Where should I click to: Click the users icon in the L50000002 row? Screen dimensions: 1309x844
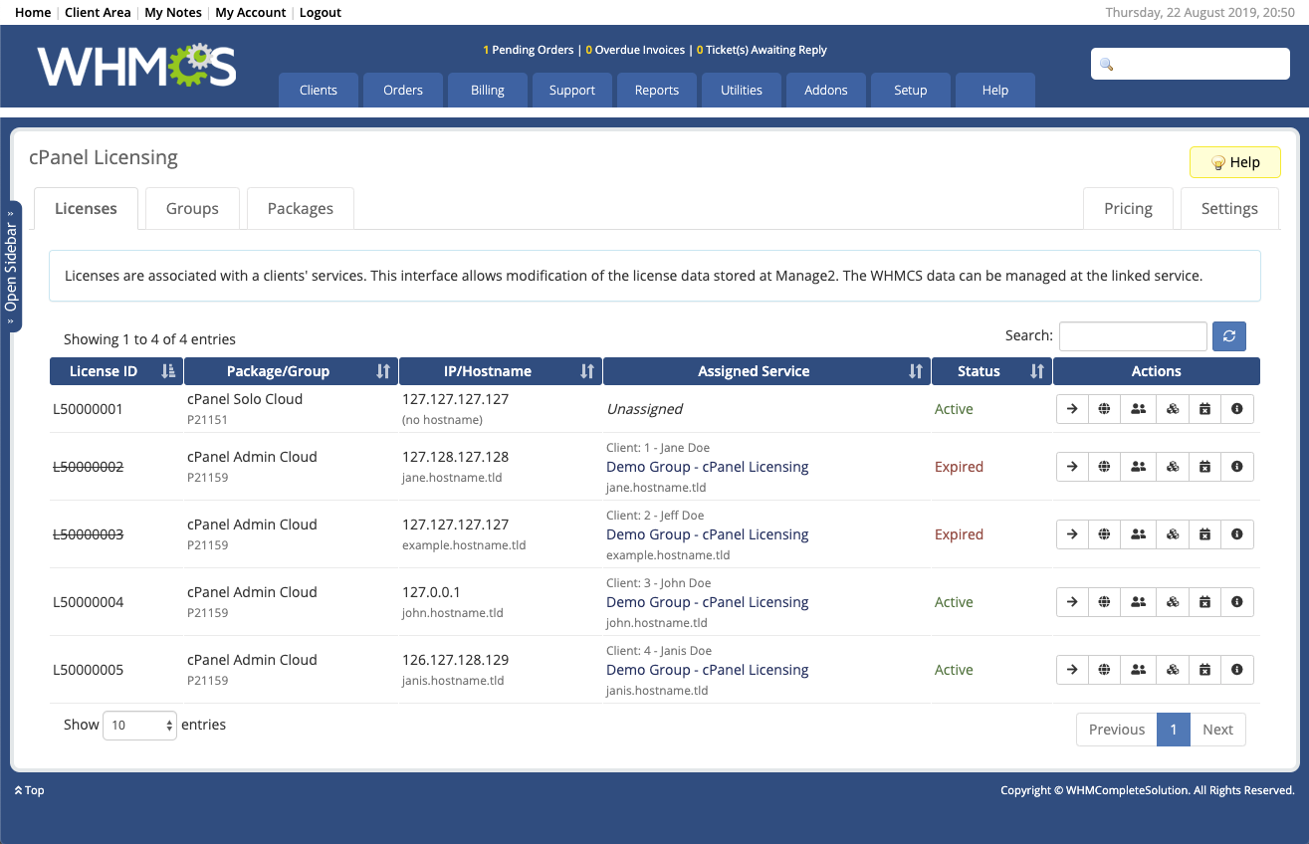(x=1139, y=467)
